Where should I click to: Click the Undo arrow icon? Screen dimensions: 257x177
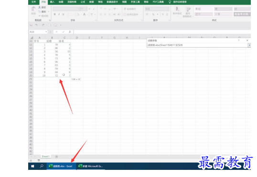pos(36,25)
